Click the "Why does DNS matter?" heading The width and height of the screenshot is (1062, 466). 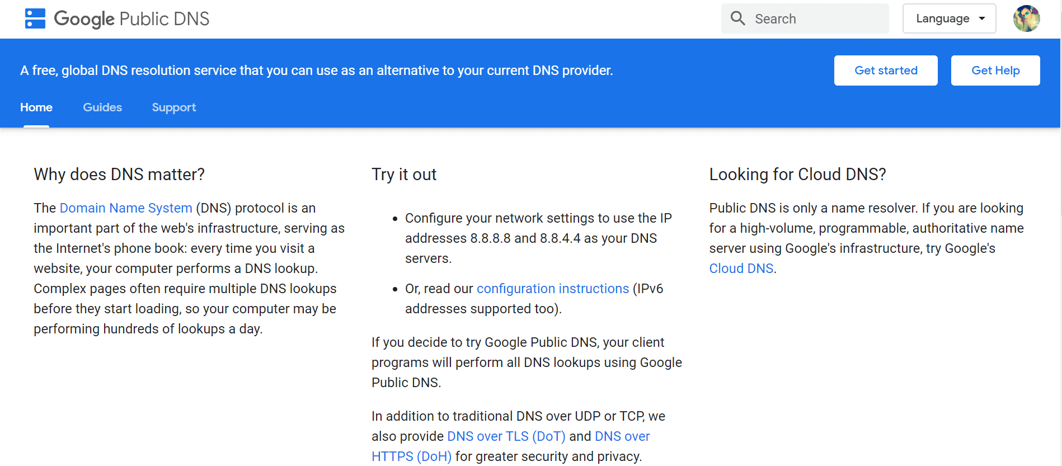point(119,175)
